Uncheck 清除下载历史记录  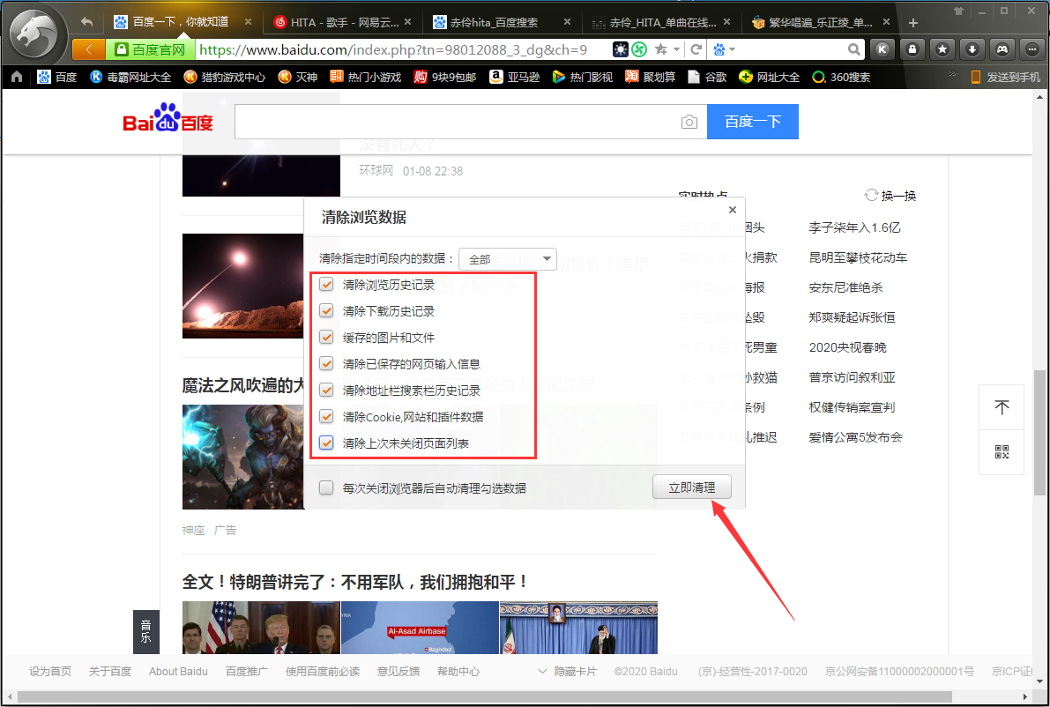point(327,310)
